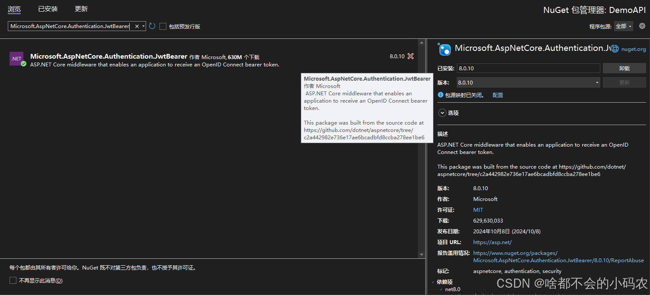Collapse the 依赖项 tree arrow

433,282
